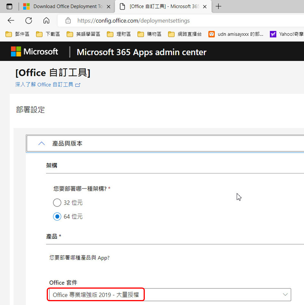304x305 pixels.
Task: Click Microsoft 365 Apps admin center title
Action: pyautogui.click(x=141, y=52)
